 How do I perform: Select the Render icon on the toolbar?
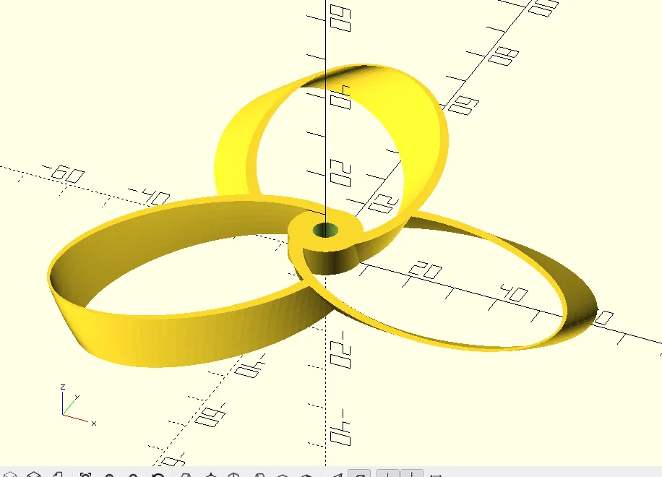[33, 473]
